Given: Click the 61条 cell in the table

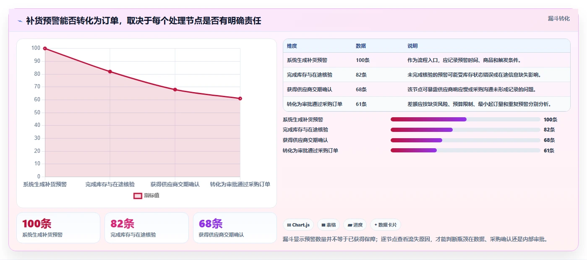Looking at the screenshot, I should click(361, 104).
